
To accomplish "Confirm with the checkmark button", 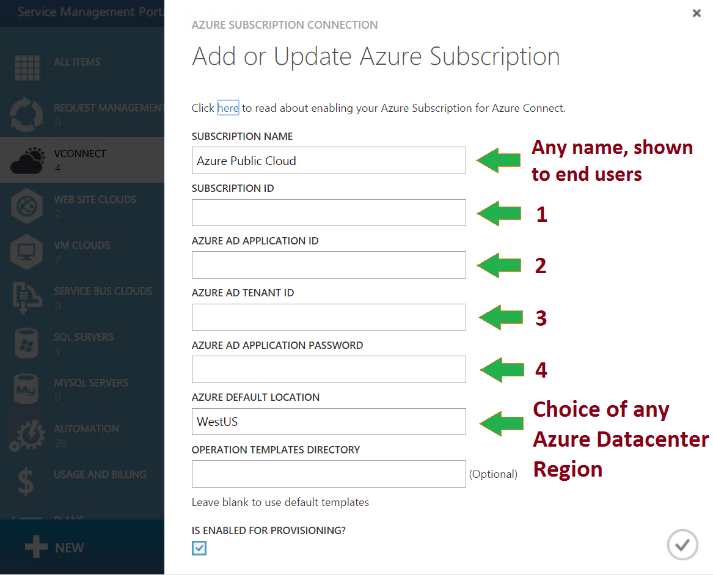I will tap(682, 544).
